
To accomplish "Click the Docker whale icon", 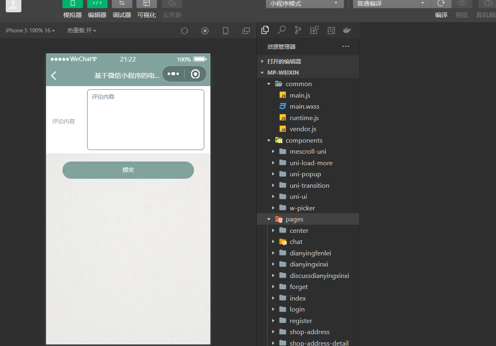I will (x=347, y=30).
